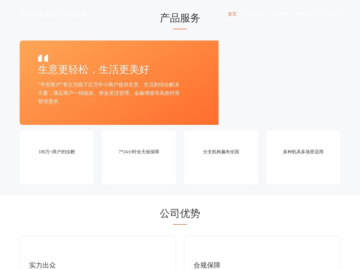Click the 平安付电子支付有限公司 logo text
The image size is (360, 270).
click(53, 14)
